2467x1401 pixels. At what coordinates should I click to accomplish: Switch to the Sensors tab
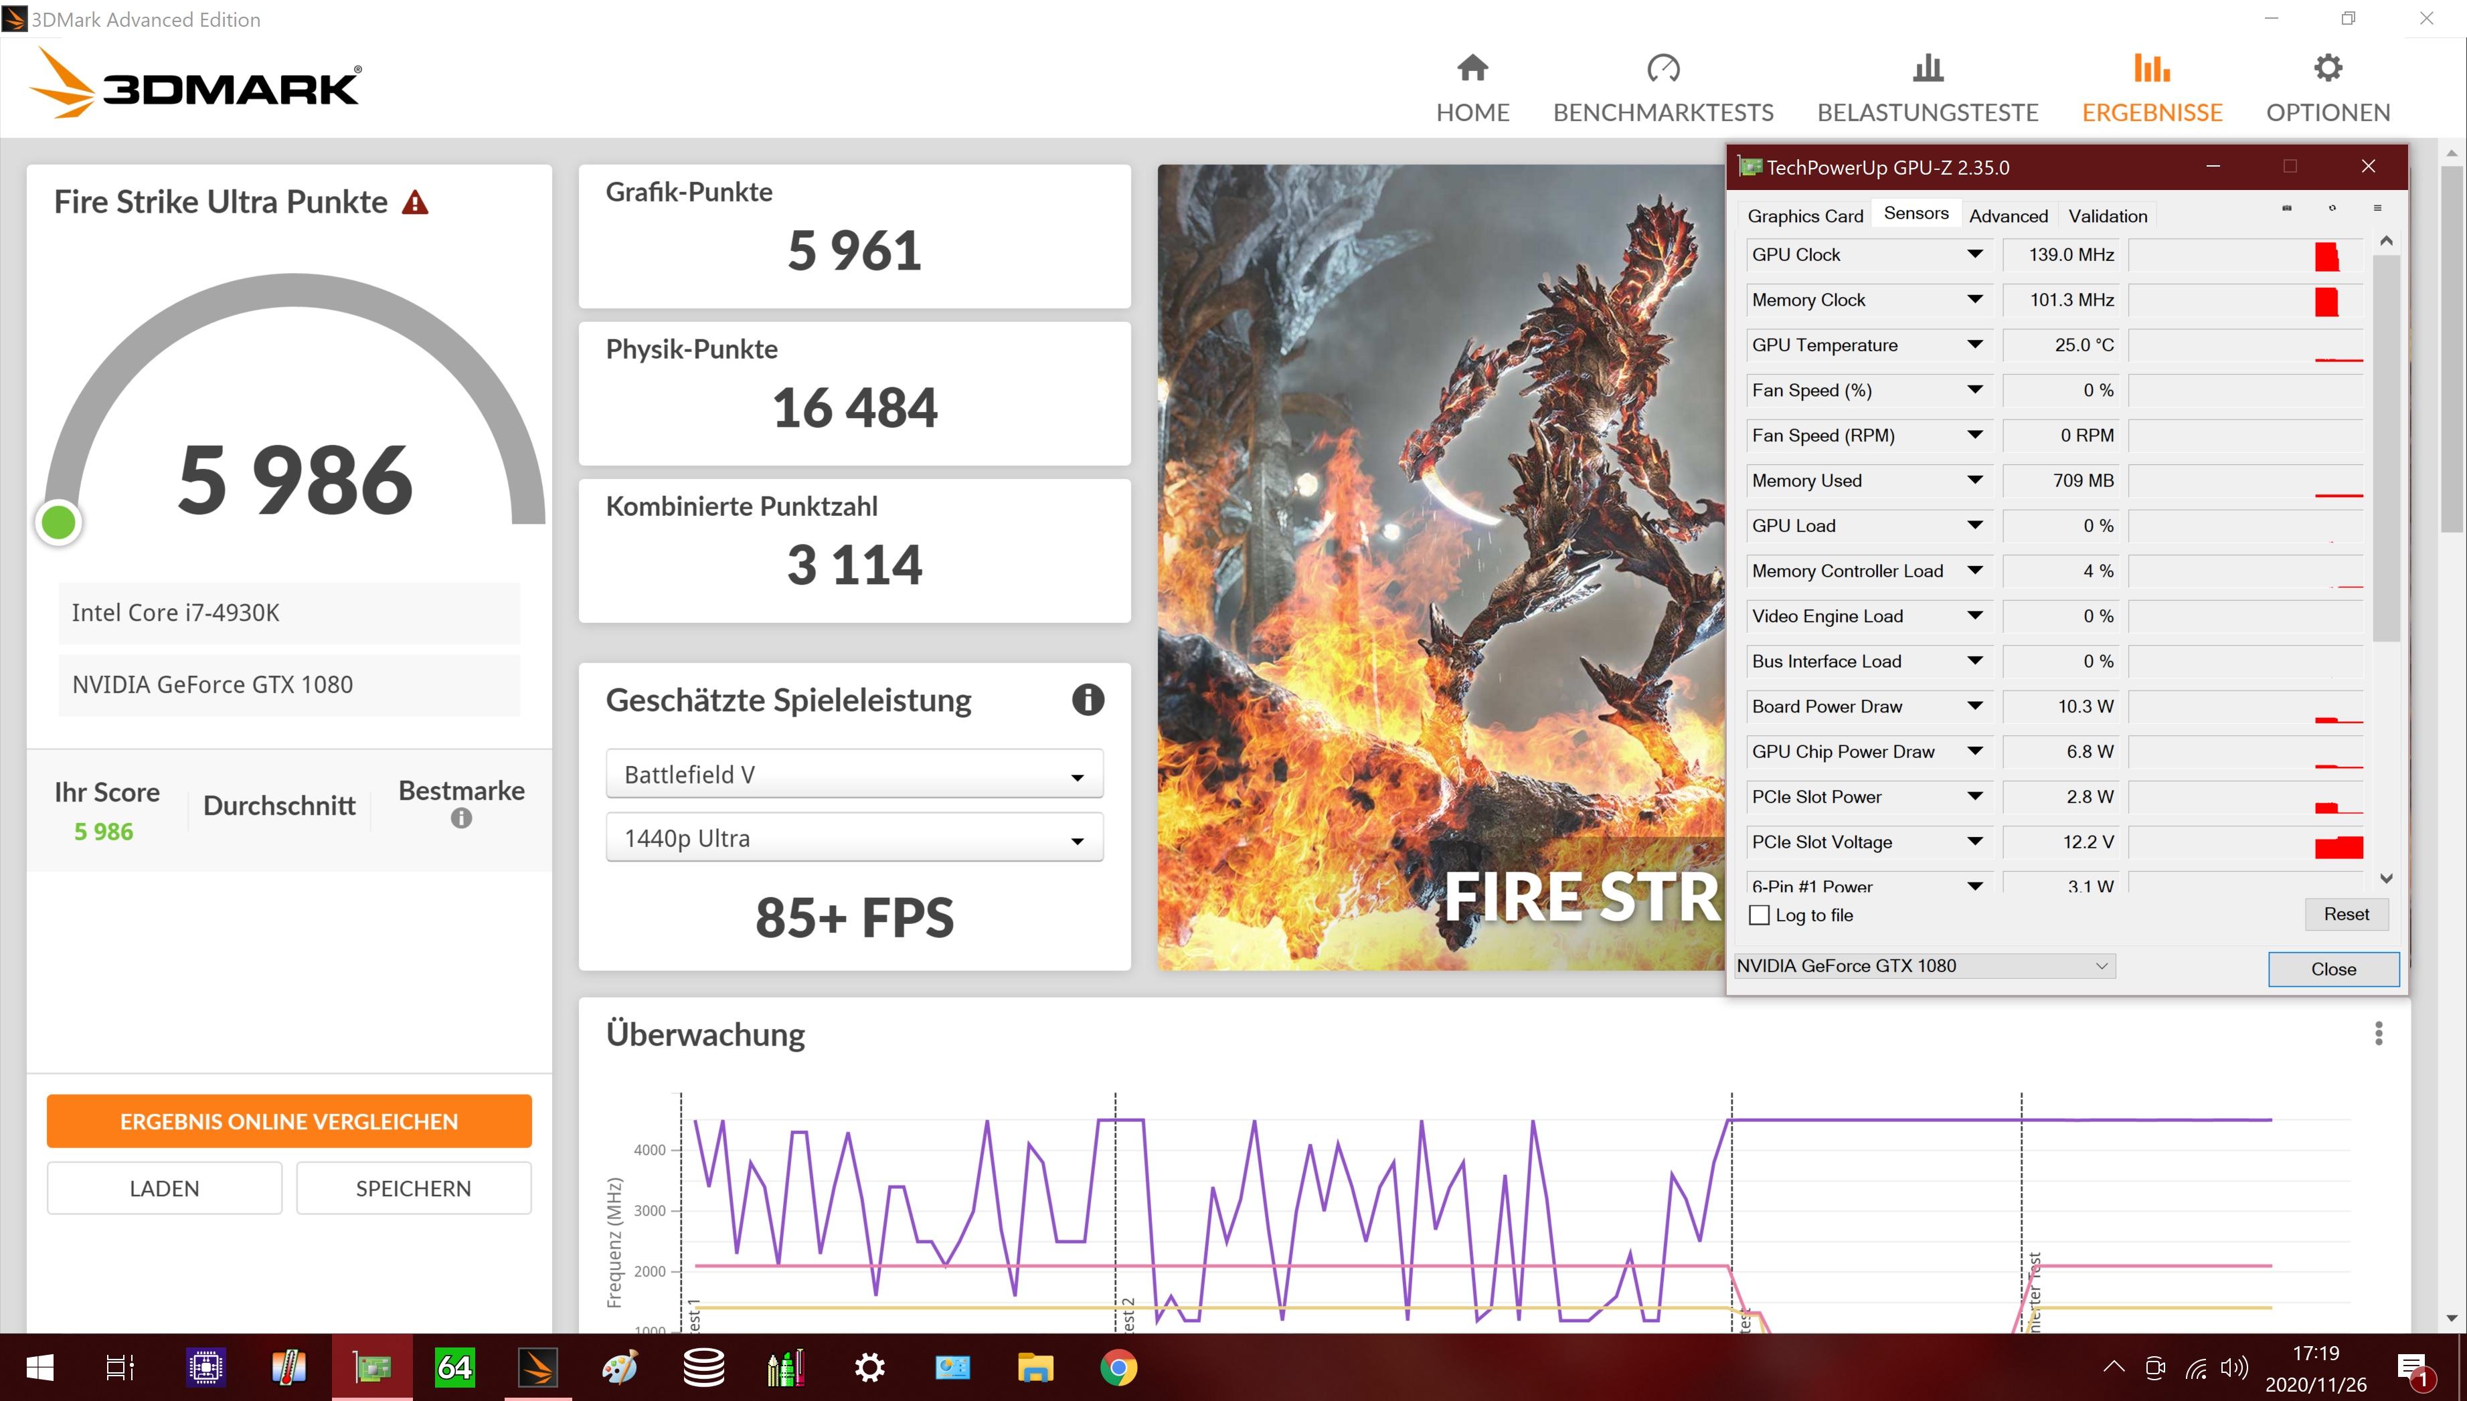tap(1916, 213)
